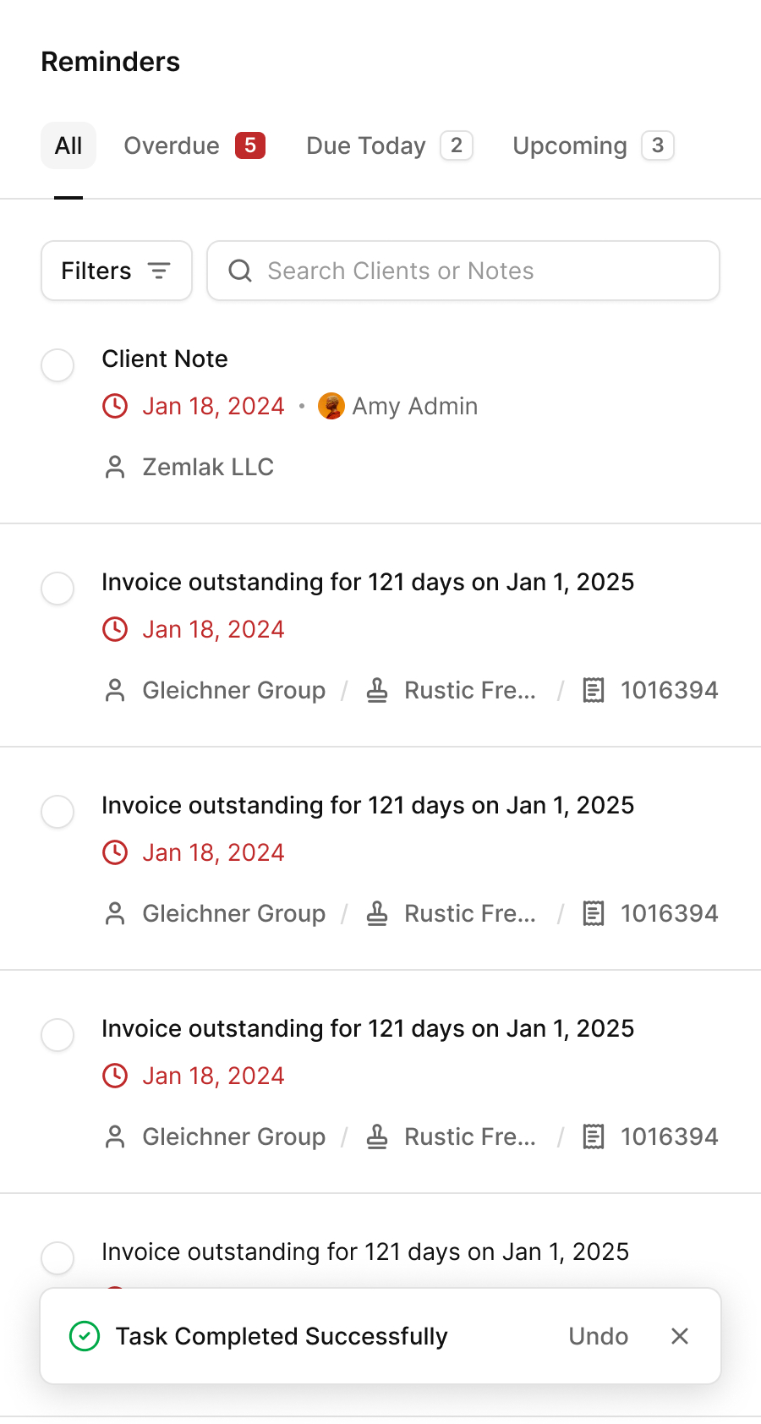Screen dimensions: 761x1424
Task: Click the invoice icon next to first 1016394
Action: [x=594, y=691]
